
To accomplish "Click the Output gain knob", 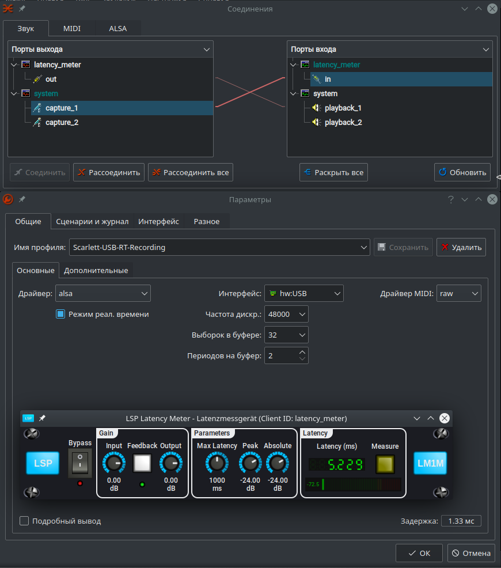I will coord(171,463).
